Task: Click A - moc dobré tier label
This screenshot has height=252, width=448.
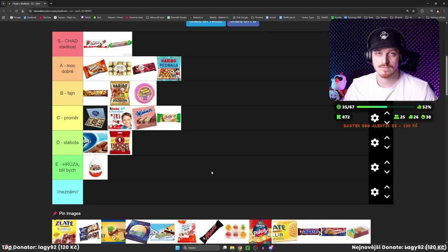Action: (68, 69)
